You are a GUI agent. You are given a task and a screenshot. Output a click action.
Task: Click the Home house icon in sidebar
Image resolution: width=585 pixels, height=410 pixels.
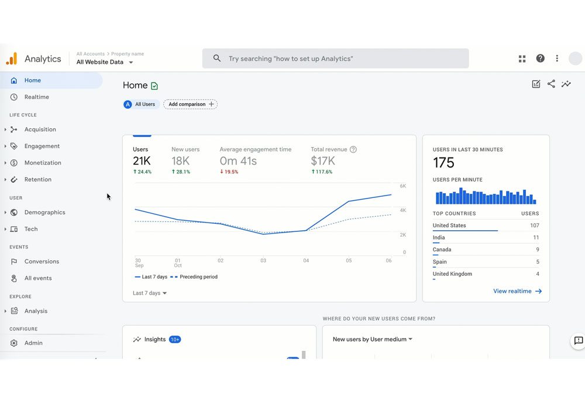[14, 80]
